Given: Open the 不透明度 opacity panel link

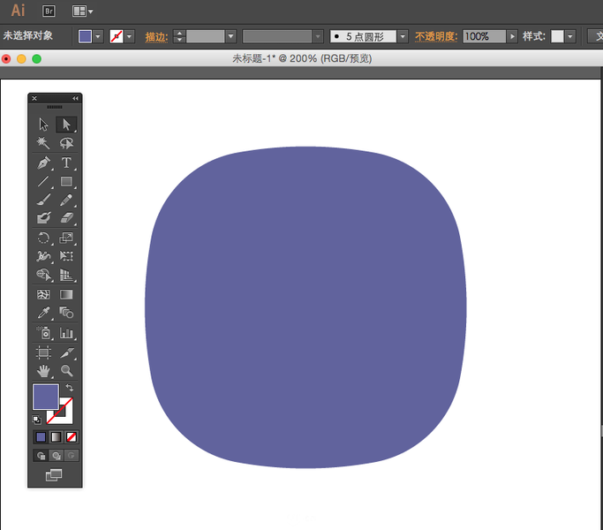Looking at the screenshot, I should coord(436,37).
